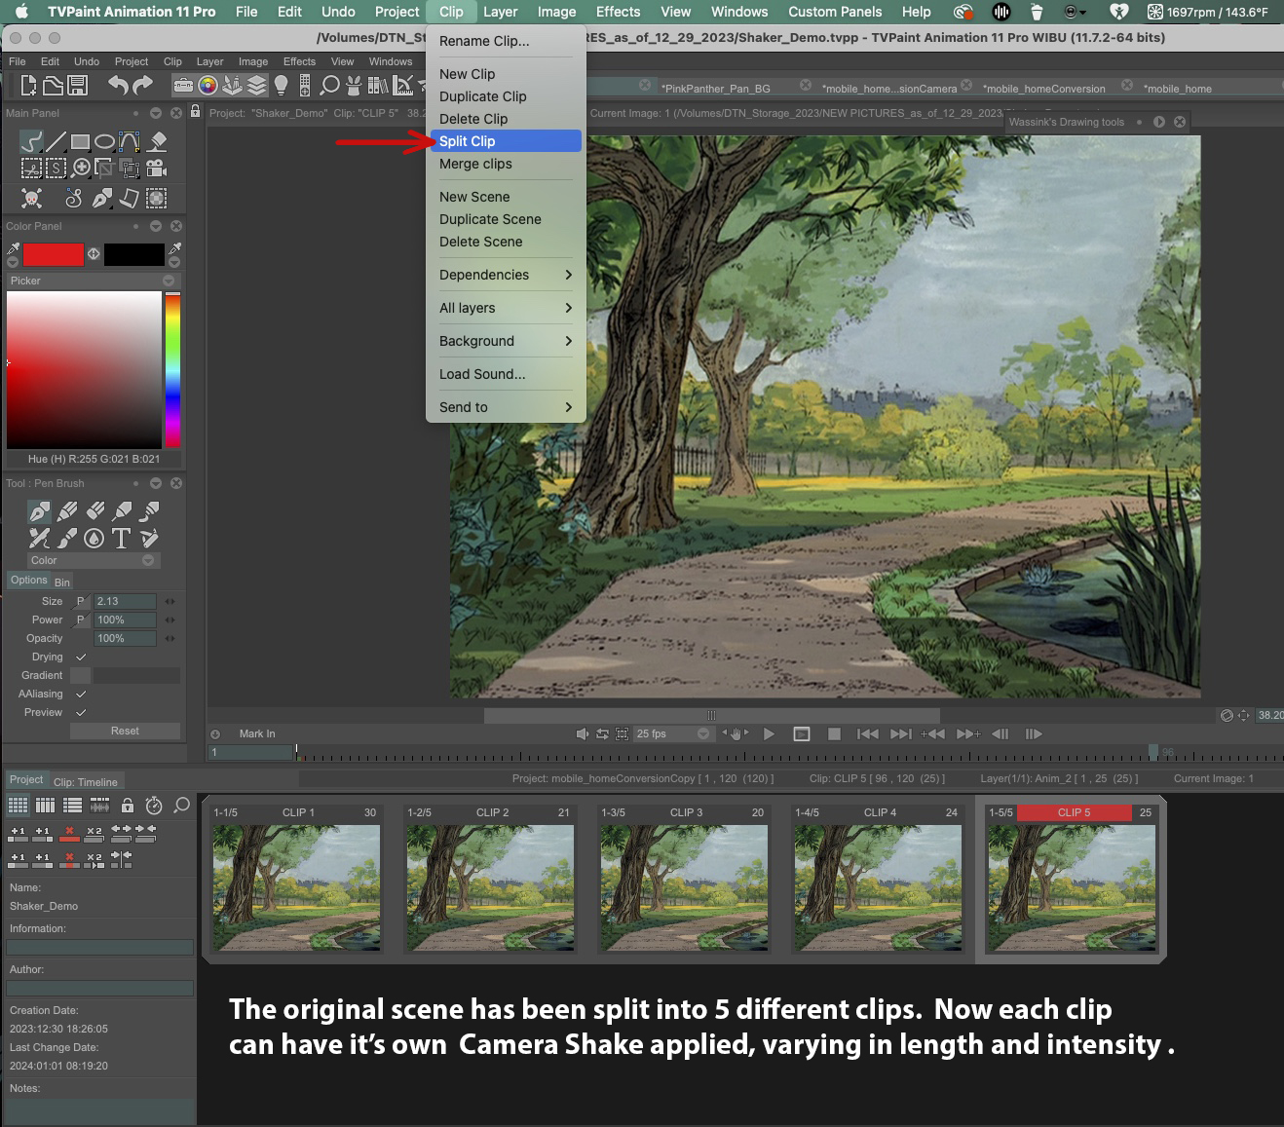Screen dimensions: 1284x1127
Task: Redo the action arrow
Action: coord(143,86)
